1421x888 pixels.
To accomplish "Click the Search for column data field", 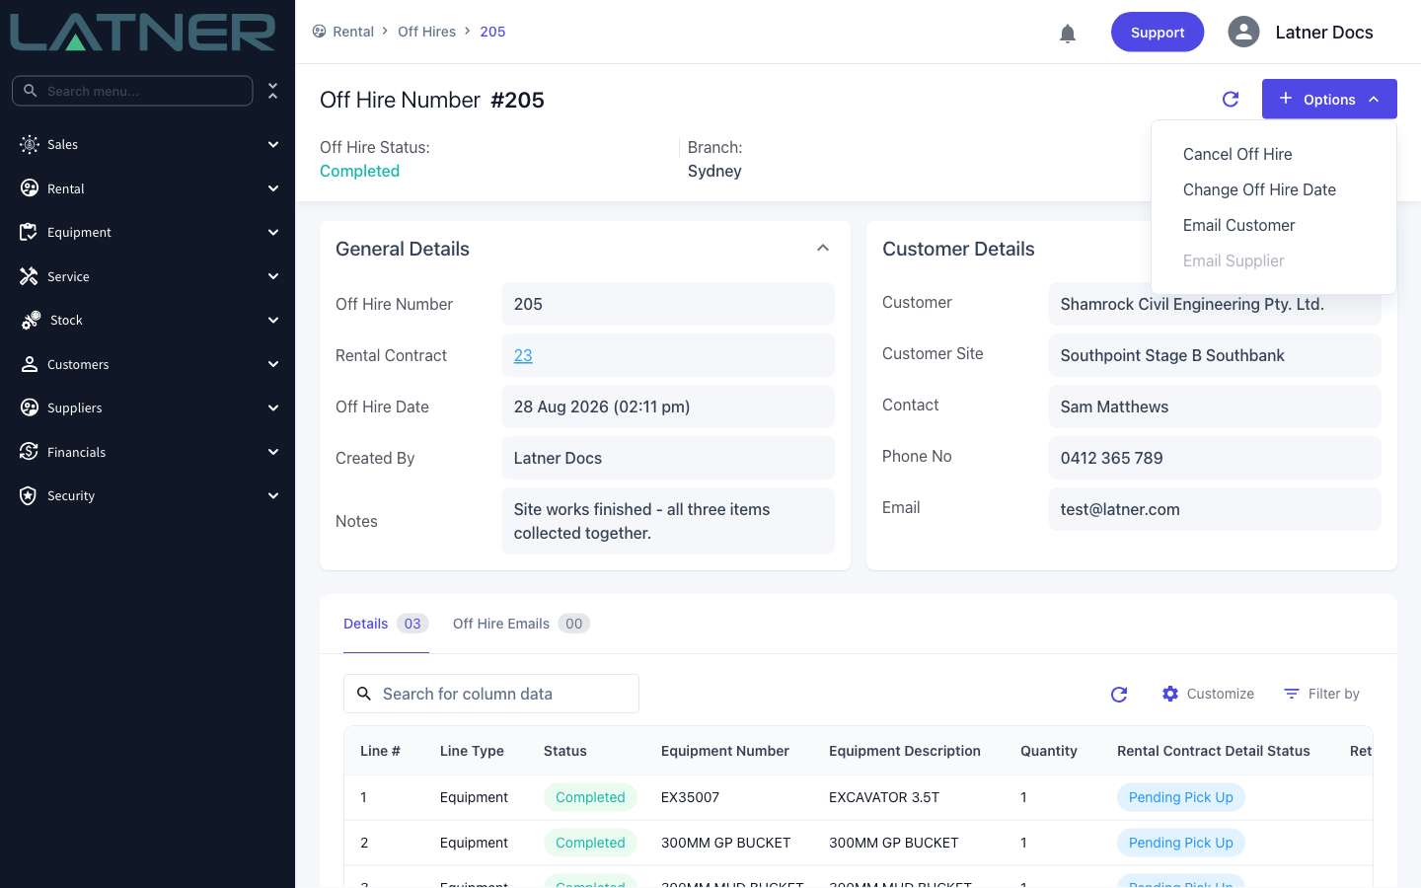I will [x=491, y=694].
